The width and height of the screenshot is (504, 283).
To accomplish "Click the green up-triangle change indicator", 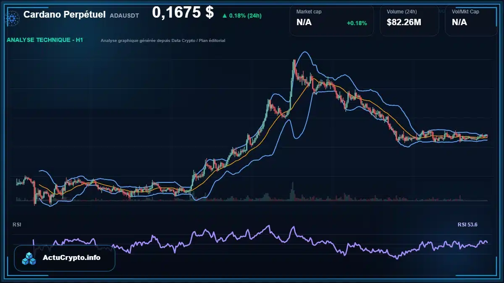I will [x=225, y=16].
